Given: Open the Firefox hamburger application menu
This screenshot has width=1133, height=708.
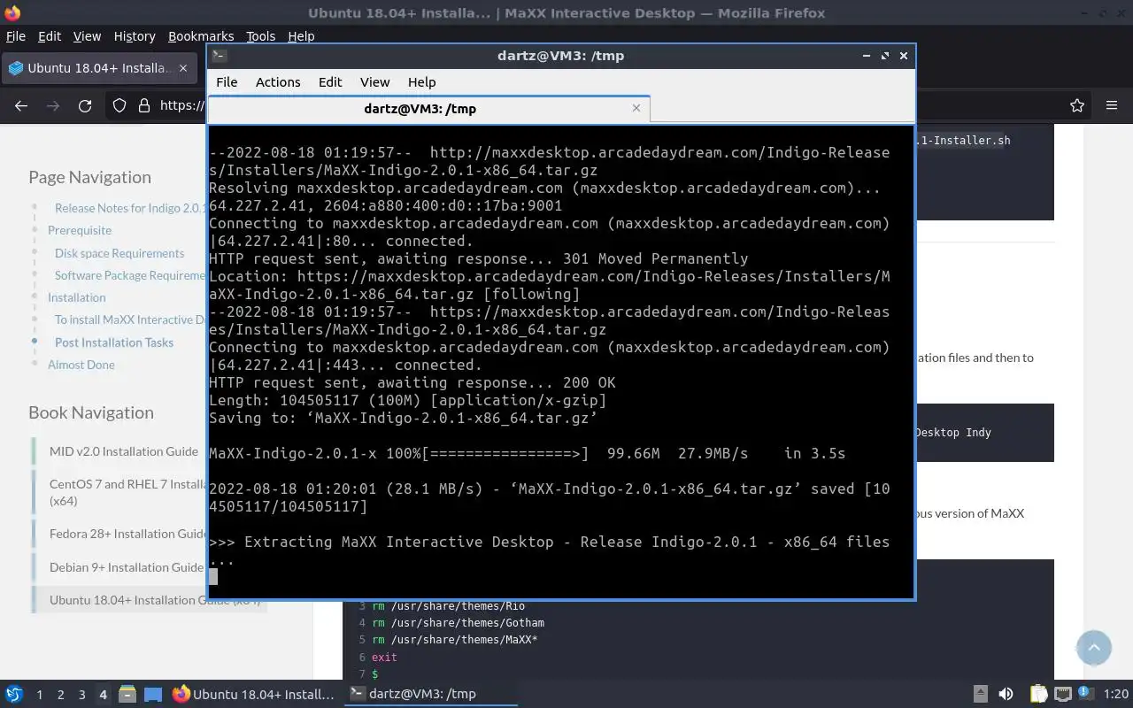Looking at the screenshot, I should pyautogui.click(x=1112, y=105).
